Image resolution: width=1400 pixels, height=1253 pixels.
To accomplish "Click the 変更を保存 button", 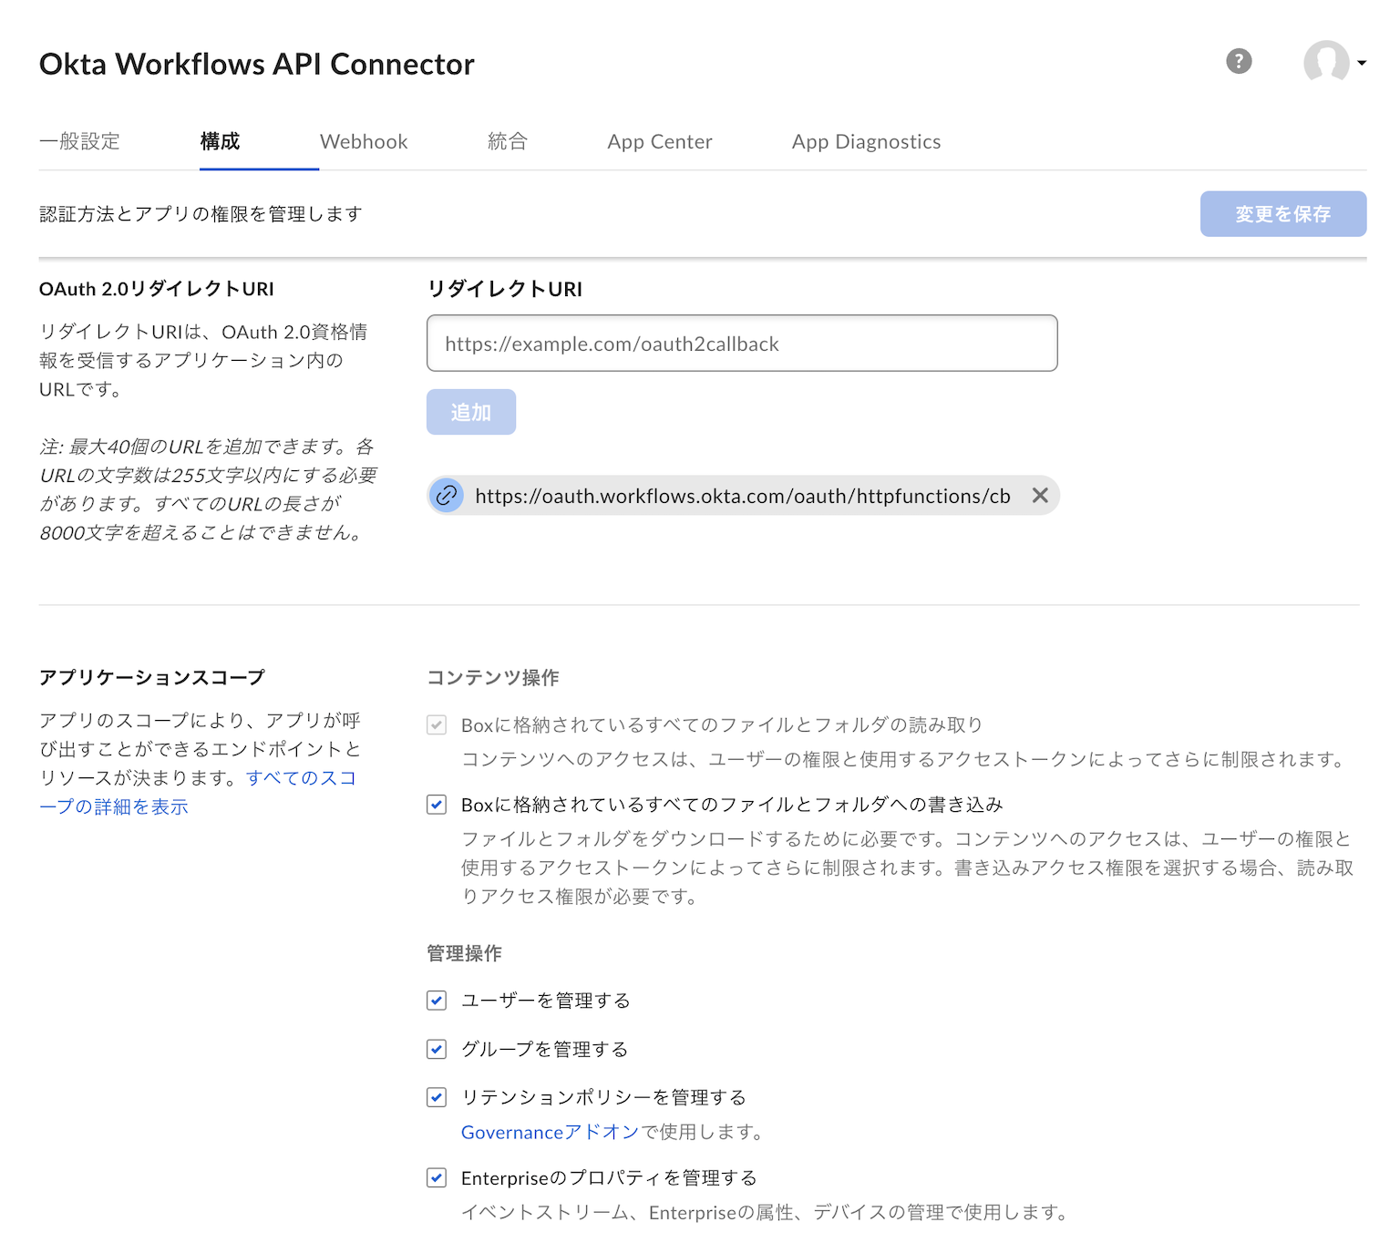I will pyautogui.click(x=1282, y=213).
